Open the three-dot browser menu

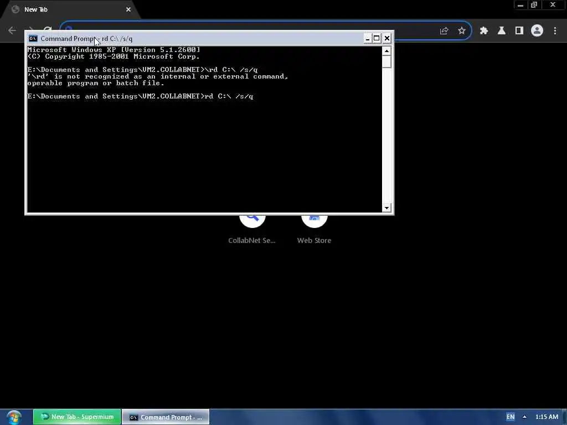click(x=555, y=31)
